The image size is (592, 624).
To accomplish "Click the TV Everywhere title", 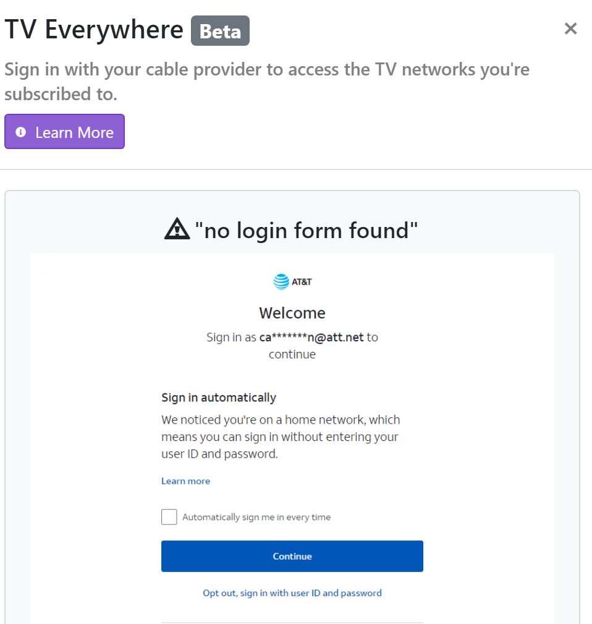I will [94, 30].
